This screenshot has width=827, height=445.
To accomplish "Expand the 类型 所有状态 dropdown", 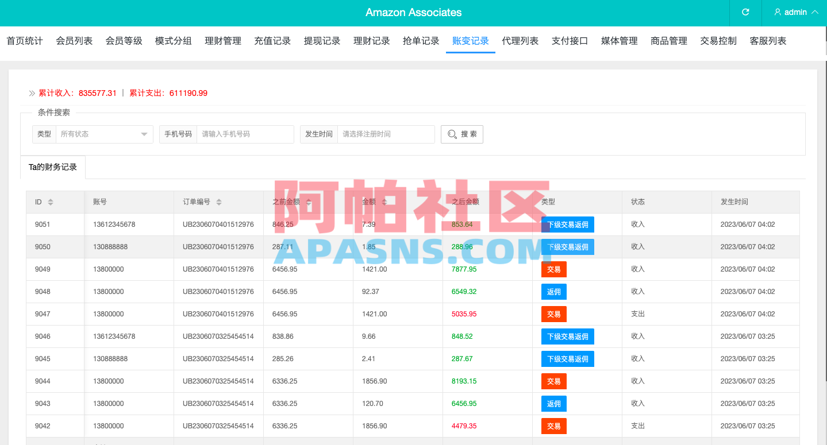I will [105, 134].
